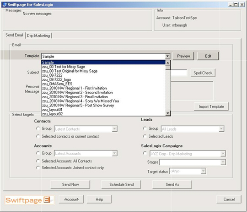
Task: Select the 'Selected Leads' radio button
Action: click(145, 136)
